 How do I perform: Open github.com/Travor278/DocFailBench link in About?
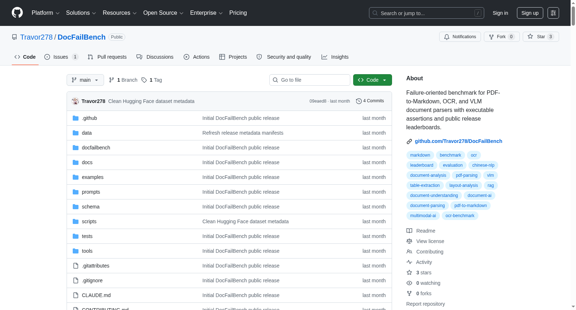point(458,141)
